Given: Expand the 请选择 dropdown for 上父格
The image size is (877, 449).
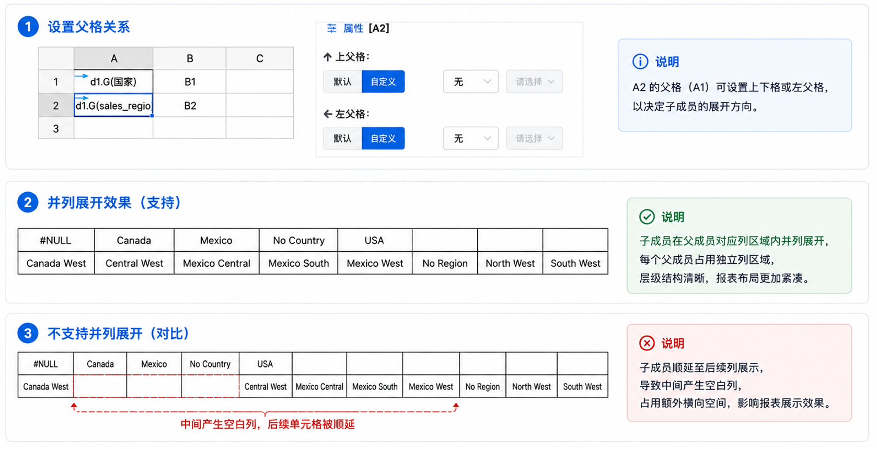Looking at the screenshot, I should click(534, 81).
